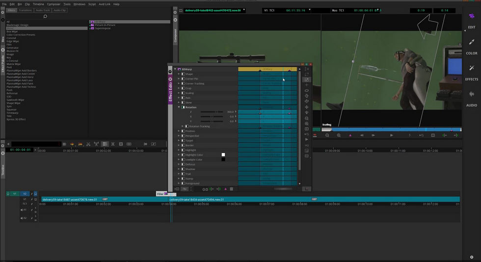Toggle the Crop parameter enable button
Screen dimensions: 481x262
tap(183, 88)
